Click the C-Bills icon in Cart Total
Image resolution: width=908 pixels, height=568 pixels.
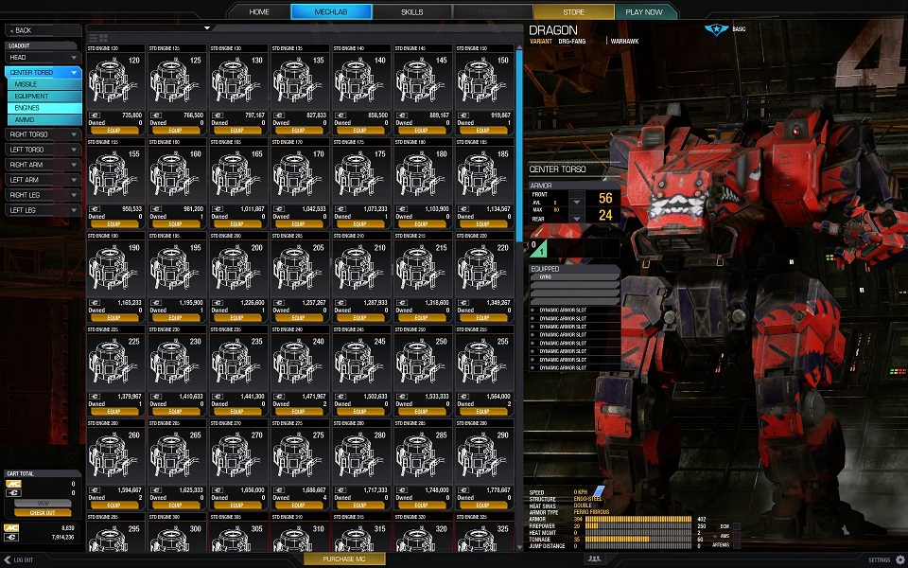(x=13, y=492)
